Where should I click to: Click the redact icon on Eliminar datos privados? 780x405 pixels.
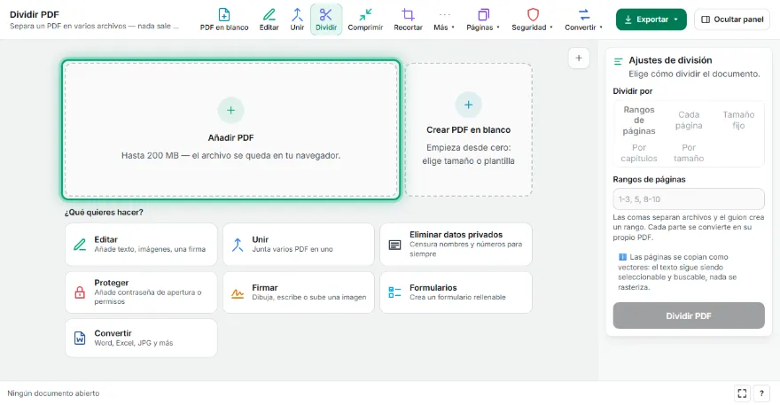pos(394,245)
